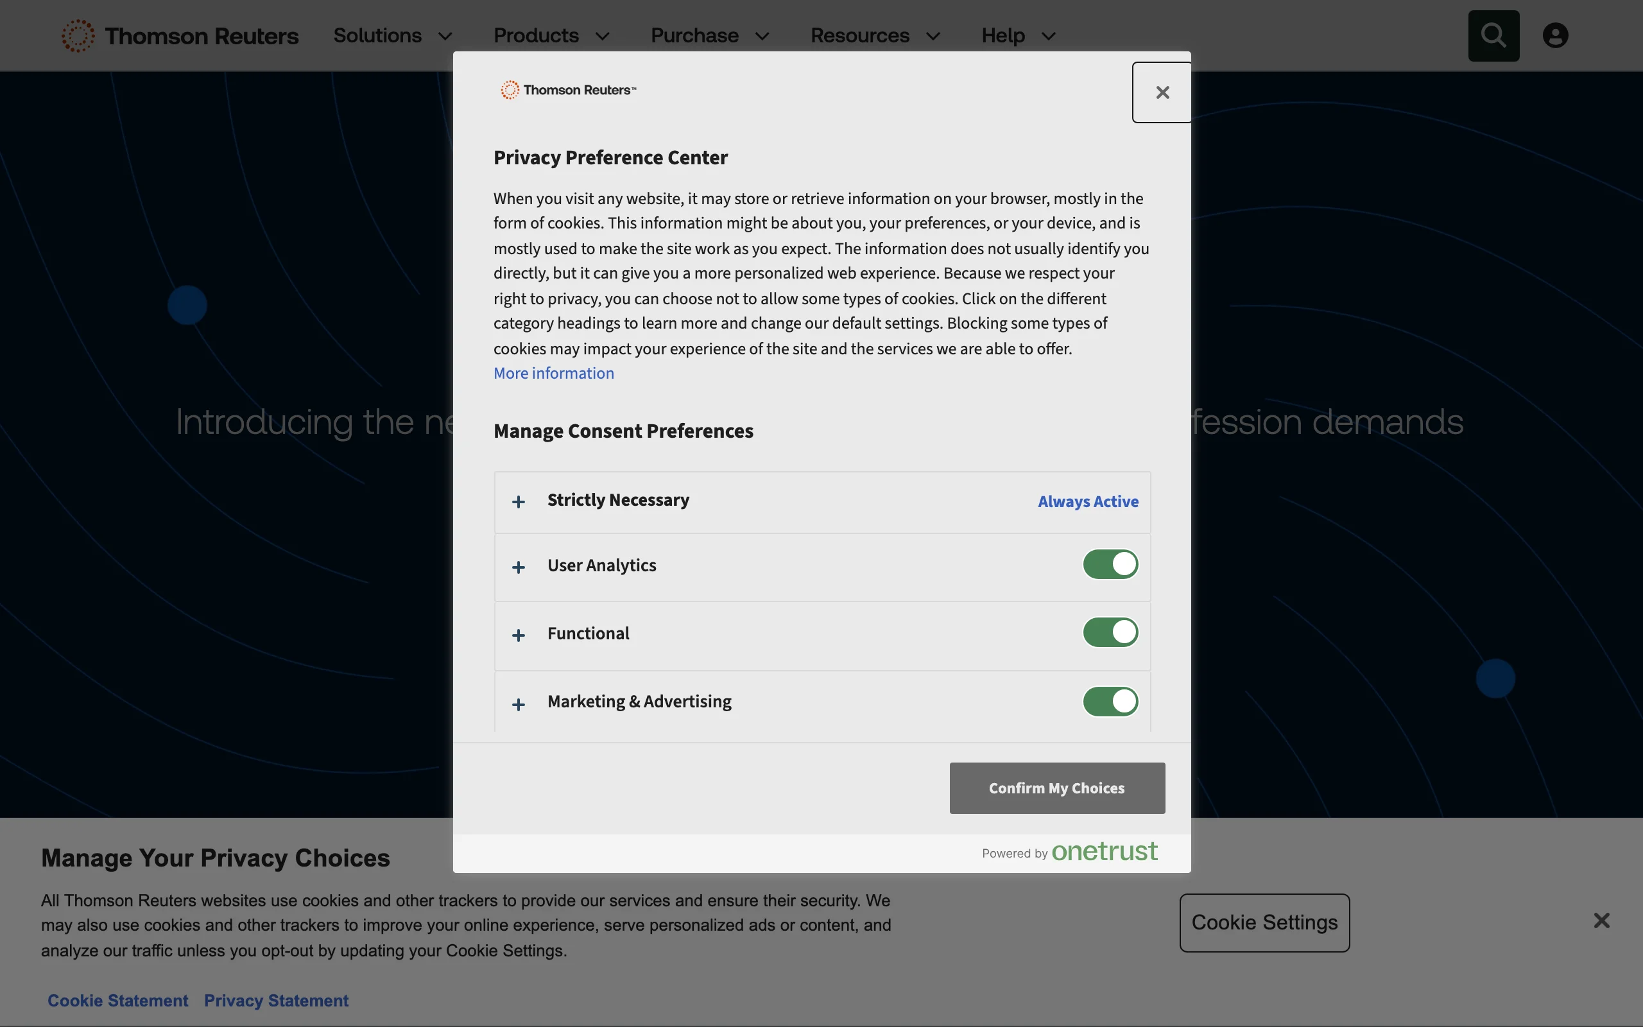Click the Cookie Settings button
Screen dimensions: 1643x1027
(x=1264, y=922)
